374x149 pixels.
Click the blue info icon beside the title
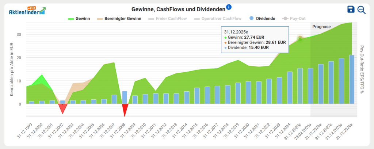coord(229,7)
